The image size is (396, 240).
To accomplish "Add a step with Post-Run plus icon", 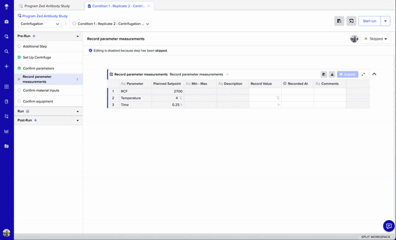I will [36, 120].
